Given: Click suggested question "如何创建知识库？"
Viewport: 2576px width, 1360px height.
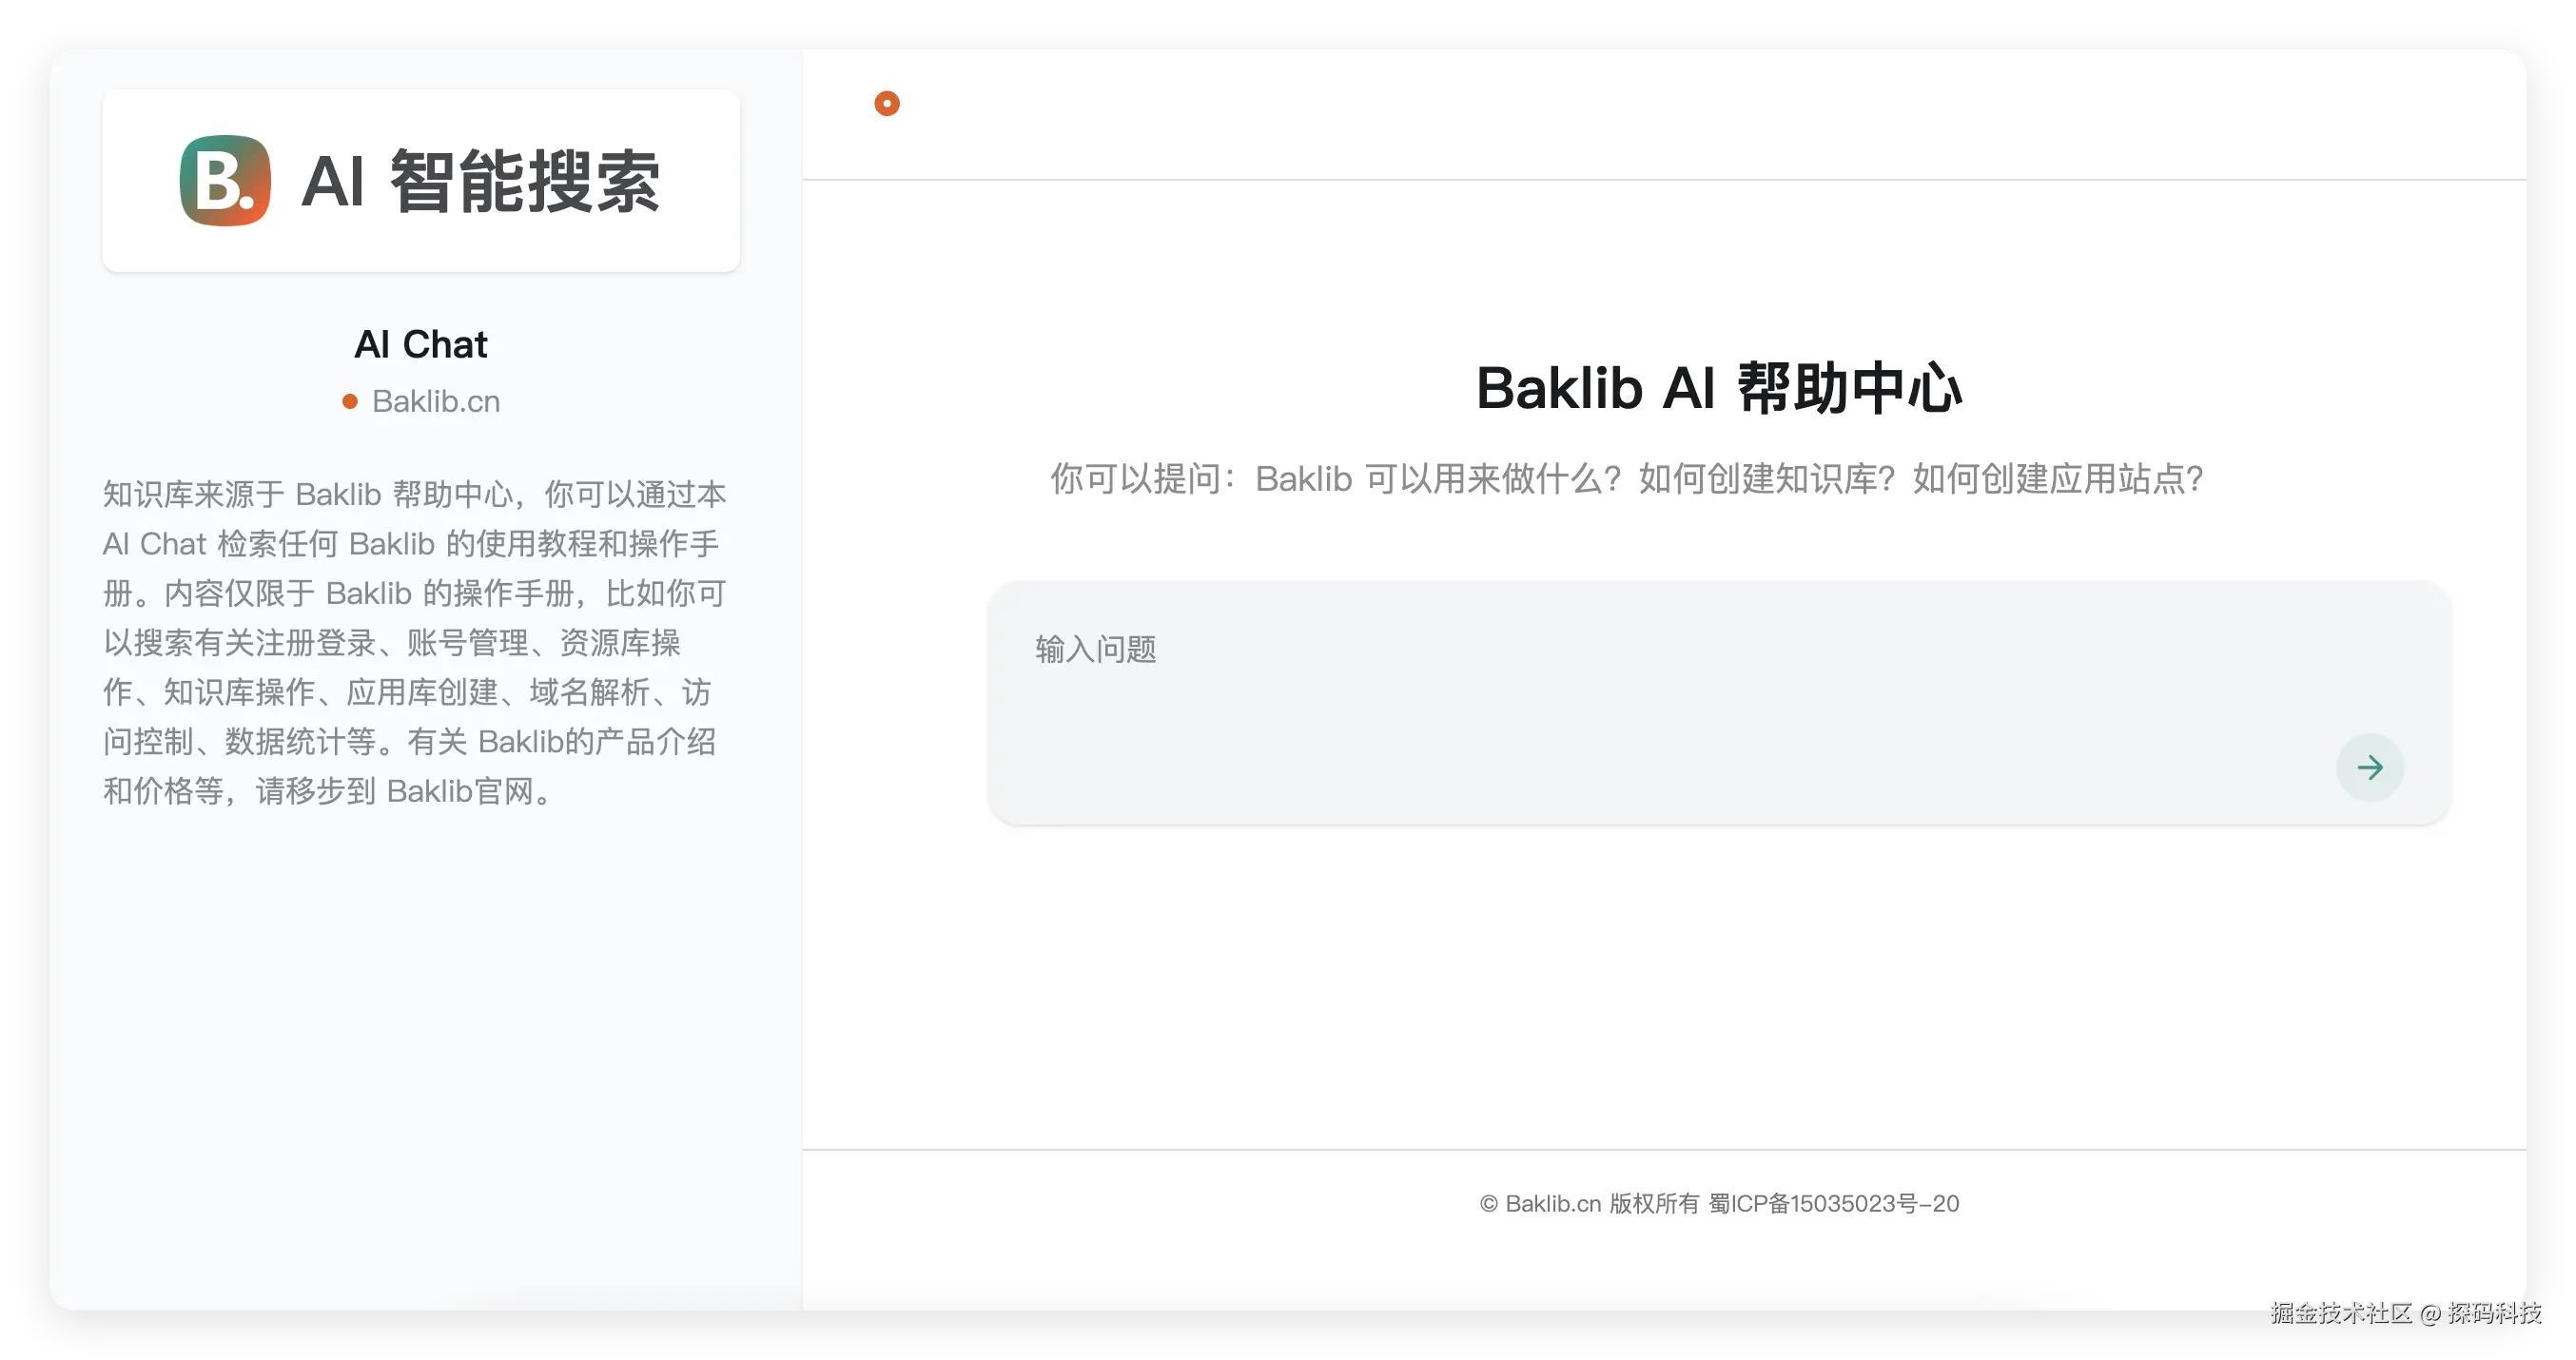Looking at the screenshot, I should 1766,479.
